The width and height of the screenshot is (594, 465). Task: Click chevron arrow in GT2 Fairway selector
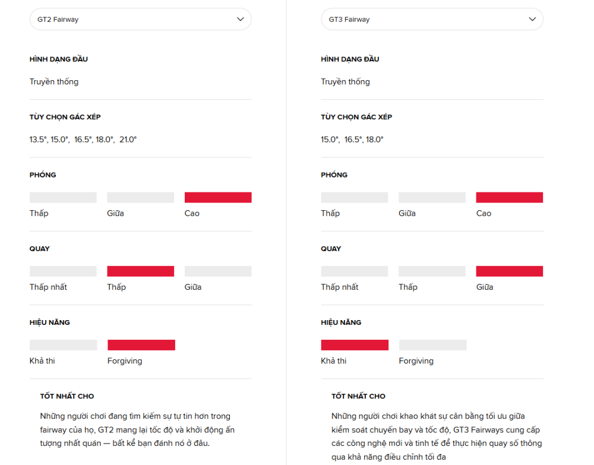pyautogui.click(x=240, y=20)
